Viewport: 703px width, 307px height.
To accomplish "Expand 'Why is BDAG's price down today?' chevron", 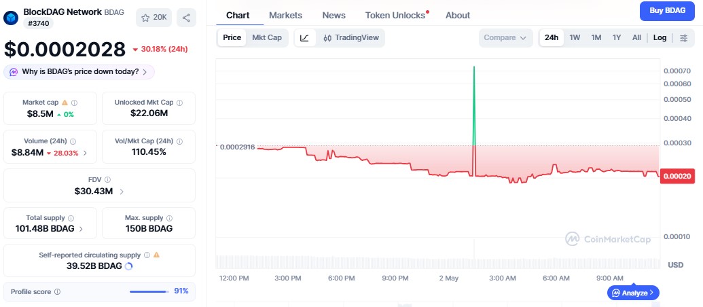I will point(145,72).
